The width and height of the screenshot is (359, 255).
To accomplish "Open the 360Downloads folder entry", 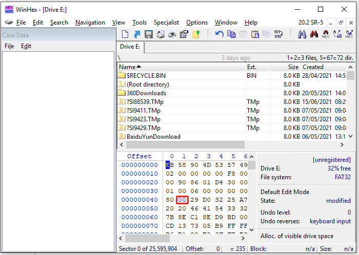I will [146, 93].
